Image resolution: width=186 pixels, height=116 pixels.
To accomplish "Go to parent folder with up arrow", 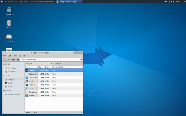I will 13,59.
